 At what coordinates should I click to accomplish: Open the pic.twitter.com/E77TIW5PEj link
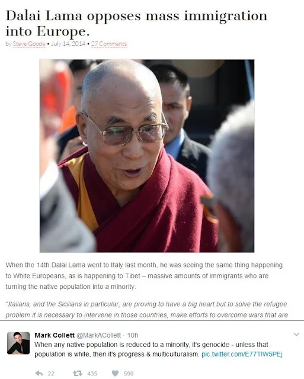point(242,354)
